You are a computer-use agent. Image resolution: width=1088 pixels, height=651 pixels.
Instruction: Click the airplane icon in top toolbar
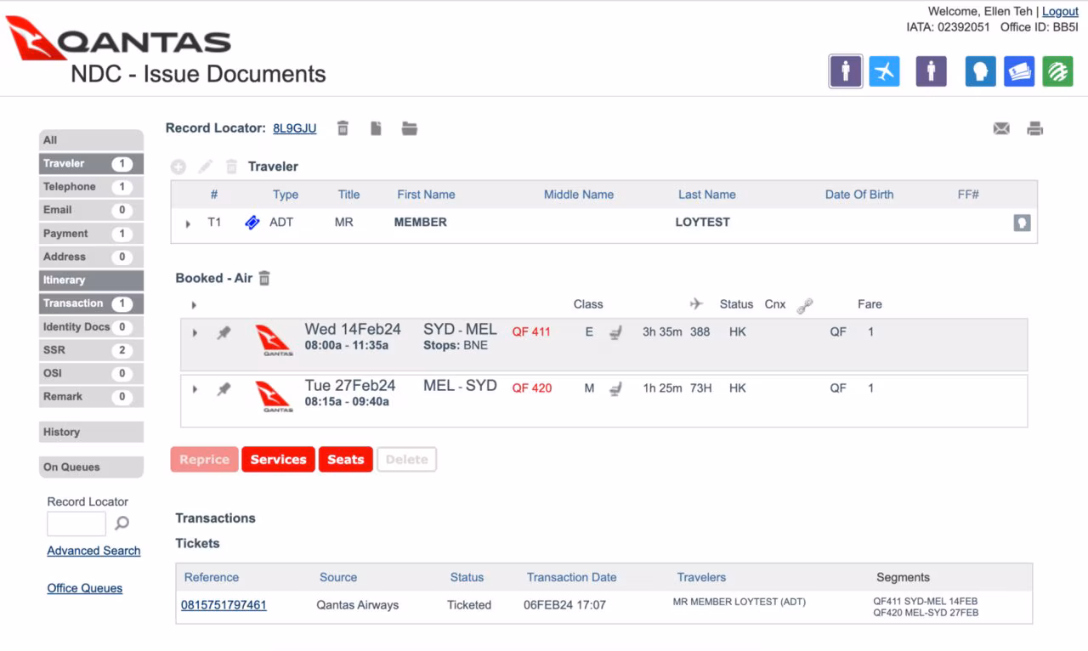[x=884, y=71]
